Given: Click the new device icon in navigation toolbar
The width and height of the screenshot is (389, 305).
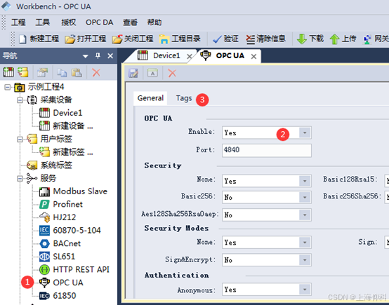Looking at the screenshot, I should [x=8, y=72].
